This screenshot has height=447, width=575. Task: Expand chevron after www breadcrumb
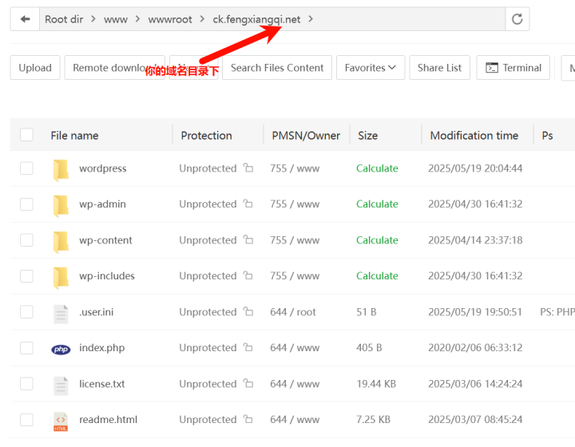click(138, 18)
